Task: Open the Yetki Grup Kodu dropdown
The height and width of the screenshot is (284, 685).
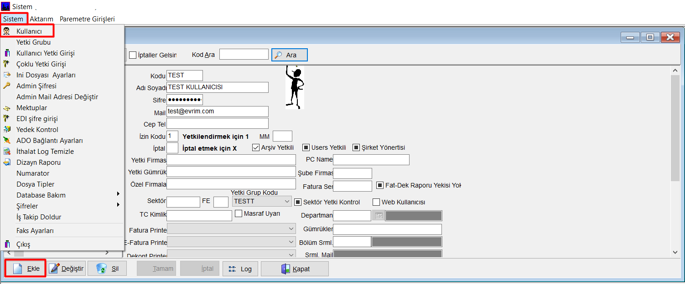Action: [287, 201]
